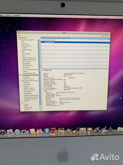123x165 pixels.
Task: Launch Keynote podium icon in dock
Action: point(89,130)
